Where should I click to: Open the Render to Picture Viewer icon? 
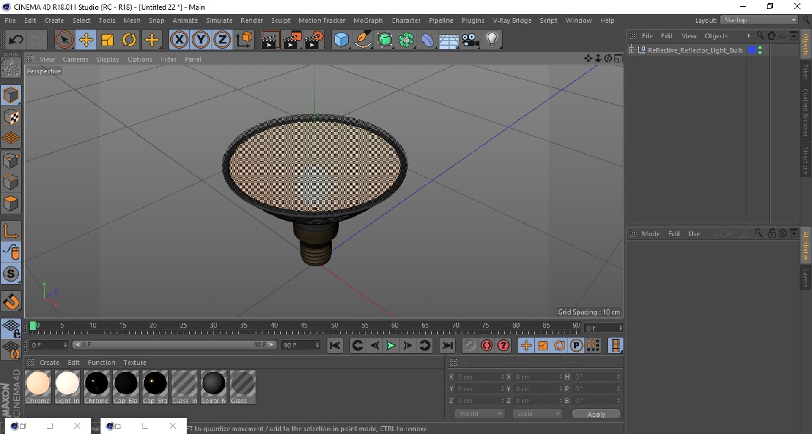coord(292,40)
